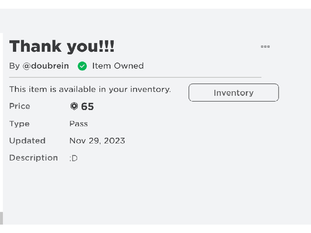The width and height of the screenshot is (311, 233).
Task: Select the 'Thank you!!!' item title
Action: click(x=62, y=47)
